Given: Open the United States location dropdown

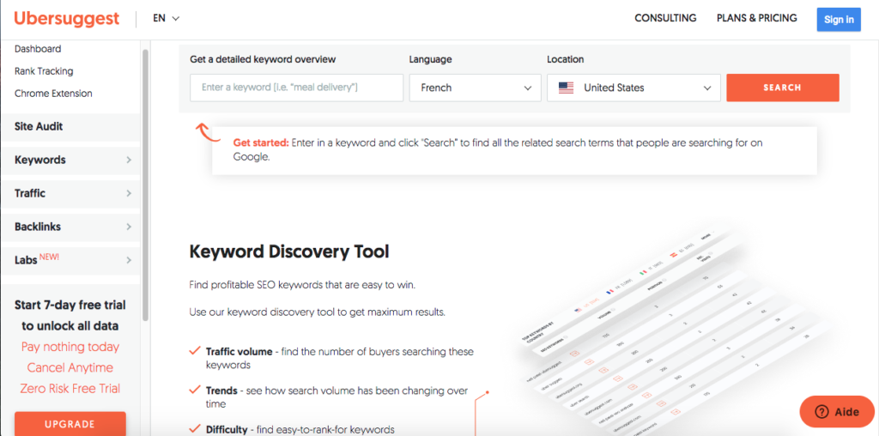Looking at the screenshot, I should tap(634, 88).
